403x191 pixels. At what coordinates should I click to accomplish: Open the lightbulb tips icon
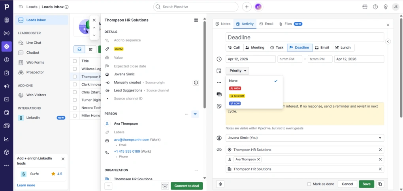pos(386,7)
